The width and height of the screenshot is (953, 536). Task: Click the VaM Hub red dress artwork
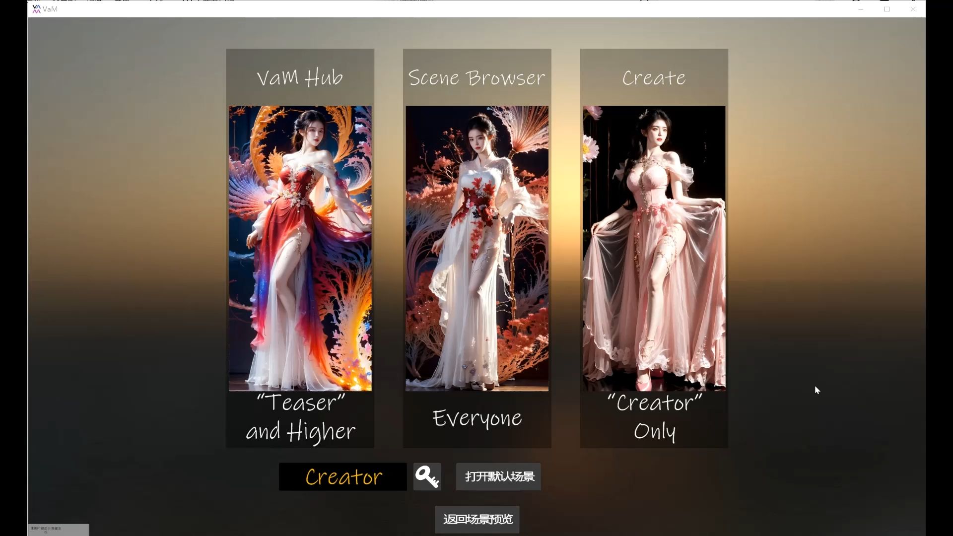coord(300,248)
